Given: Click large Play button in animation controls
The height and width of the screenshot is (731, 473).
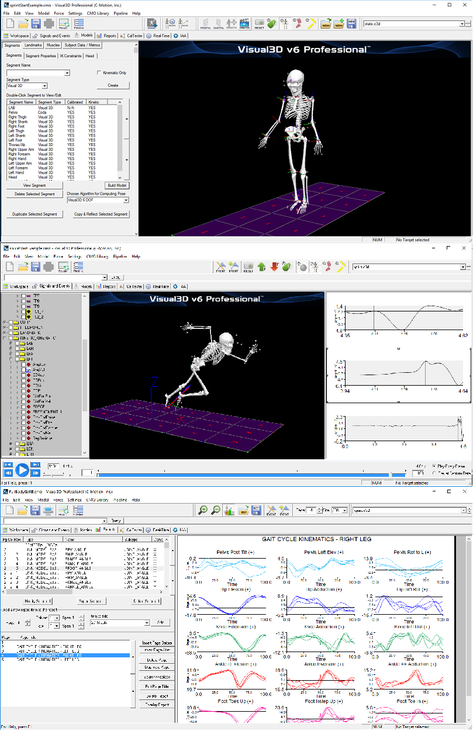Looking at the screenshot, I should coord(22,469).
